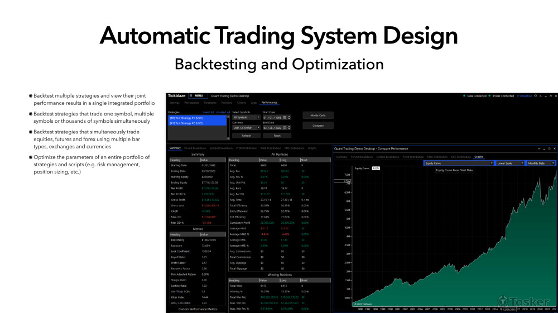This screenshot has width=558, height=313.
Task: Select the Performance tab
Action: (270, 103)
